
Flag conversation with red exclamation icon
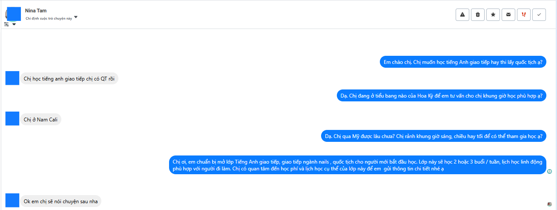(x=523, y=14)
